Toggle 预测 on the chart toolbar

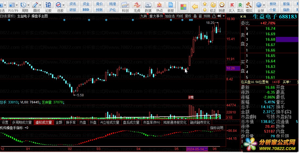point(207,16)
